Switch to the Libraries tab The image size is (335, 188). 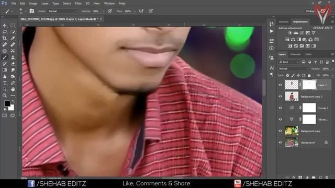pos(284,22)
